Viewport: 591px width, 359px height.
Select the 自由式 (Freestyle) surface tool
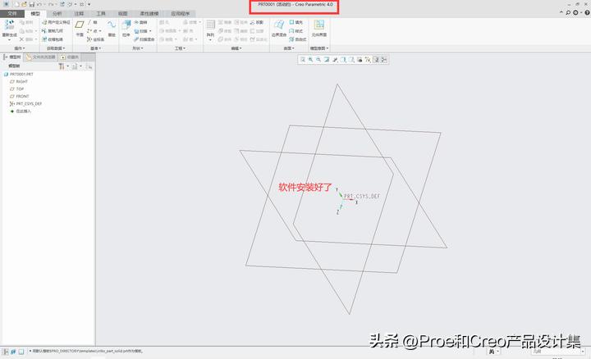(x=298, y=39)
